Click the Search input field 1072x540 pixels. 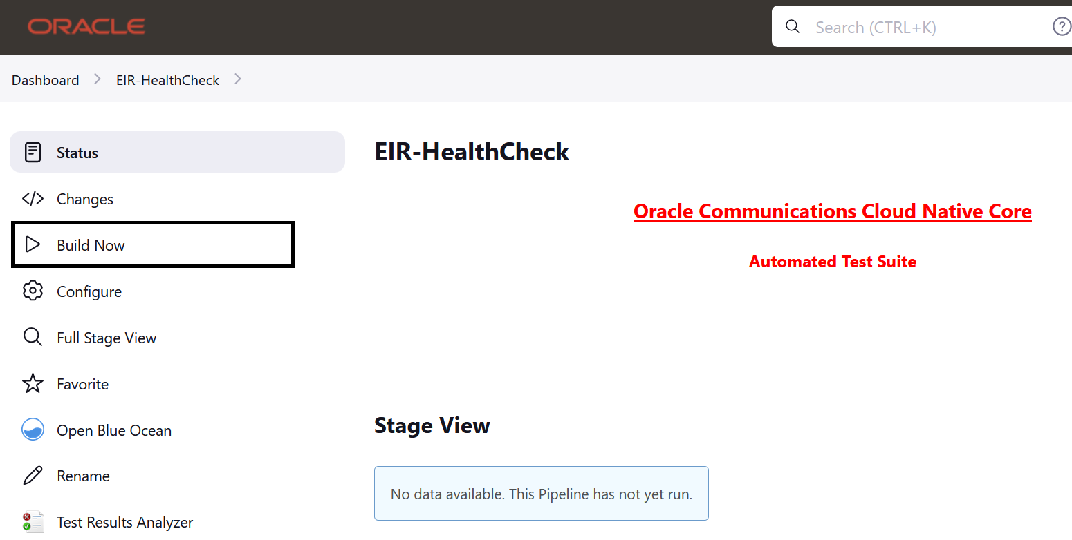899,26
